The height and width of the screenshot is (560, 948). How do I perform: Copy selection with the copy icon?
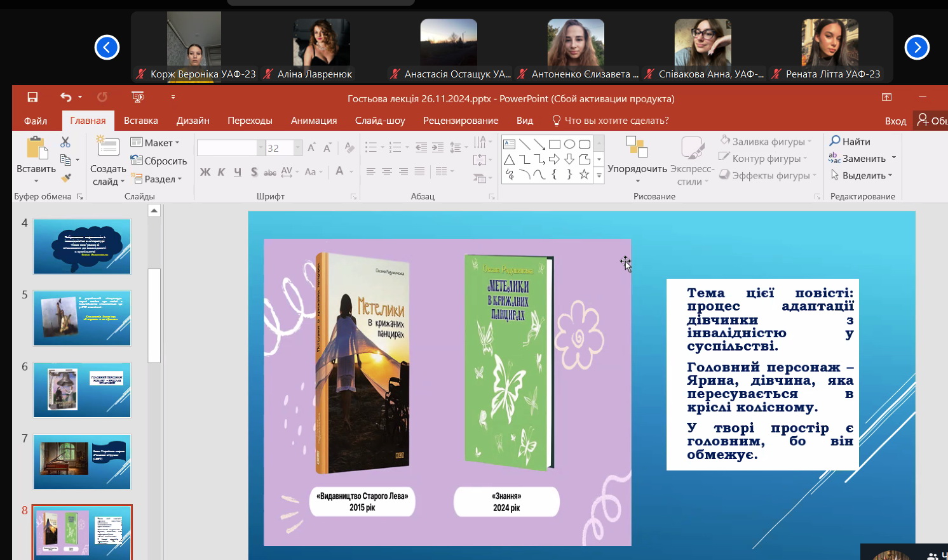coord(65,160)
